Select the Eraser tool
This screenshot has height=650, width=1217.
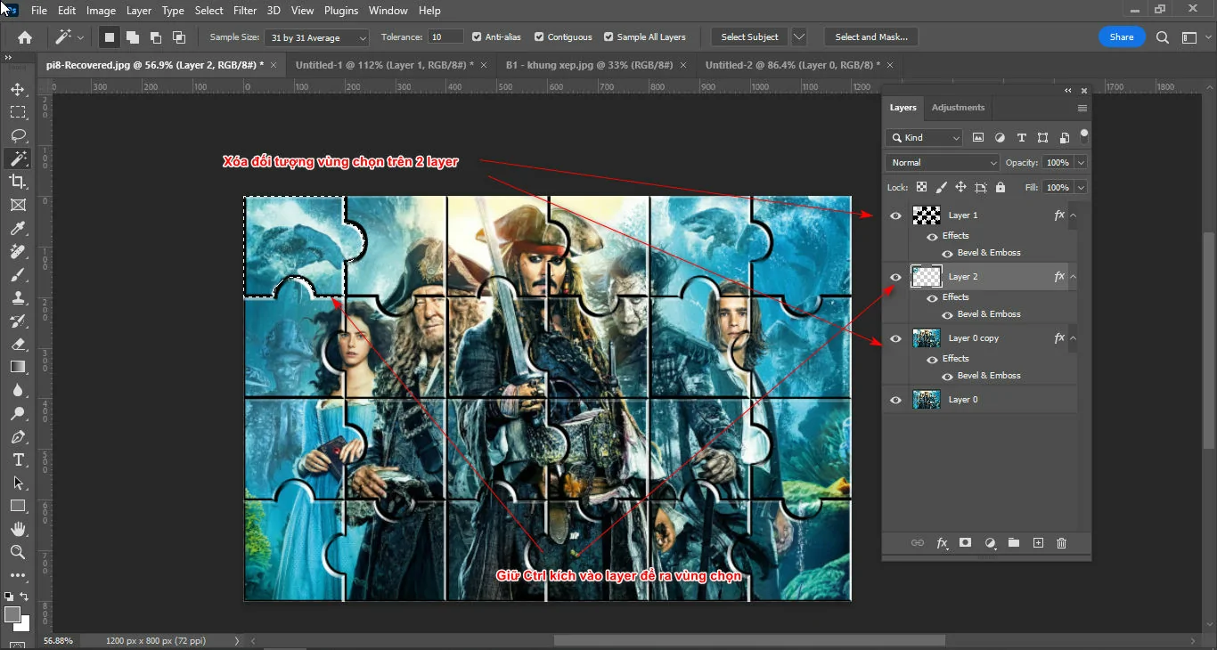18,345
